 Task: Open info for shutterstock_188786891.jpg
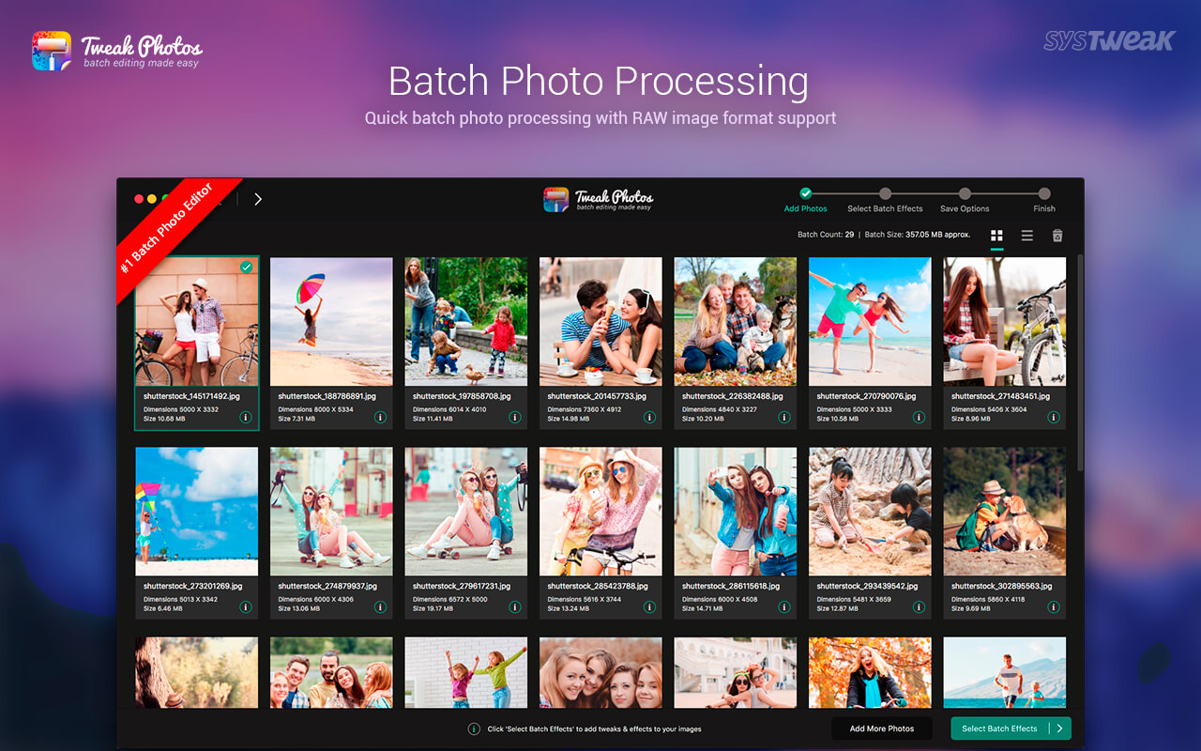(380, 417)
